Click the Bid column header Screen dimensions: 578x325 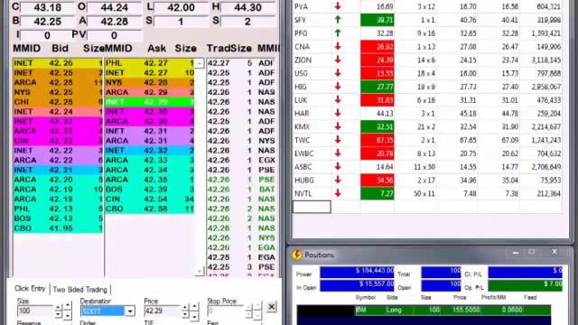click(x=61, y=48)
